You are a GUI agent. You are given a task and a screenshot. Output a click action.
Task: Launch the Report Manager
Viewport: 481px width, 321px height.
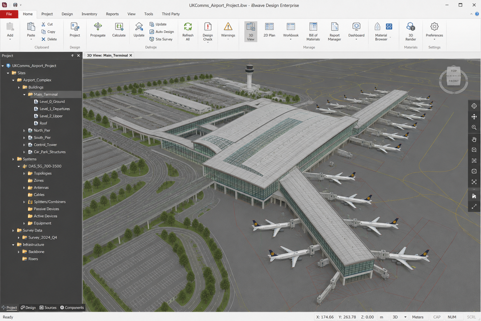click(334, 32)
